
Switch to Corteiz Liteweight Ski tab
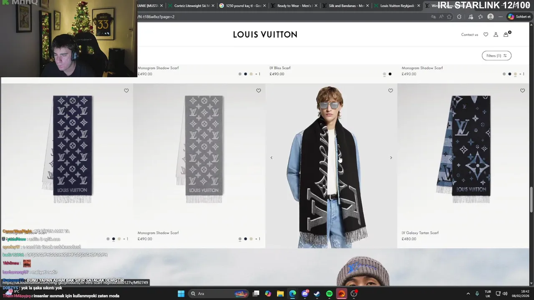(x=192, y=6)
